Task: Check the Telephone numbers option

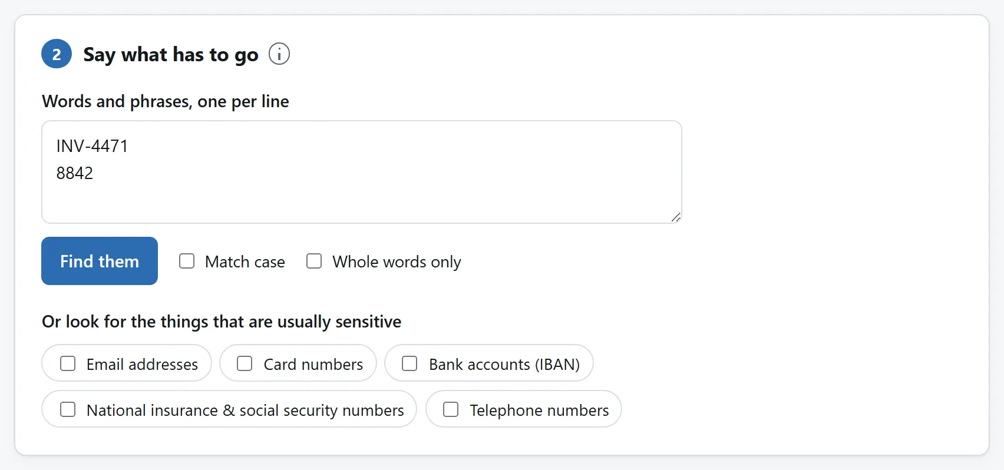Action: 451,409
